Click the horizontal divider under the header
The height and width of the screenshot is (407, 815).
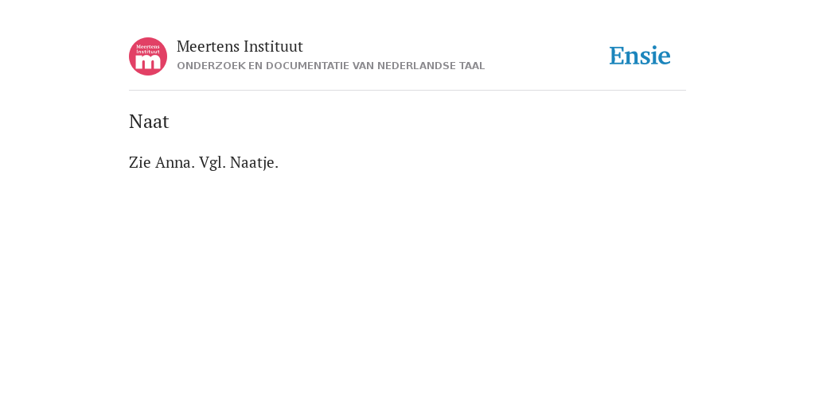click(407, 91)
